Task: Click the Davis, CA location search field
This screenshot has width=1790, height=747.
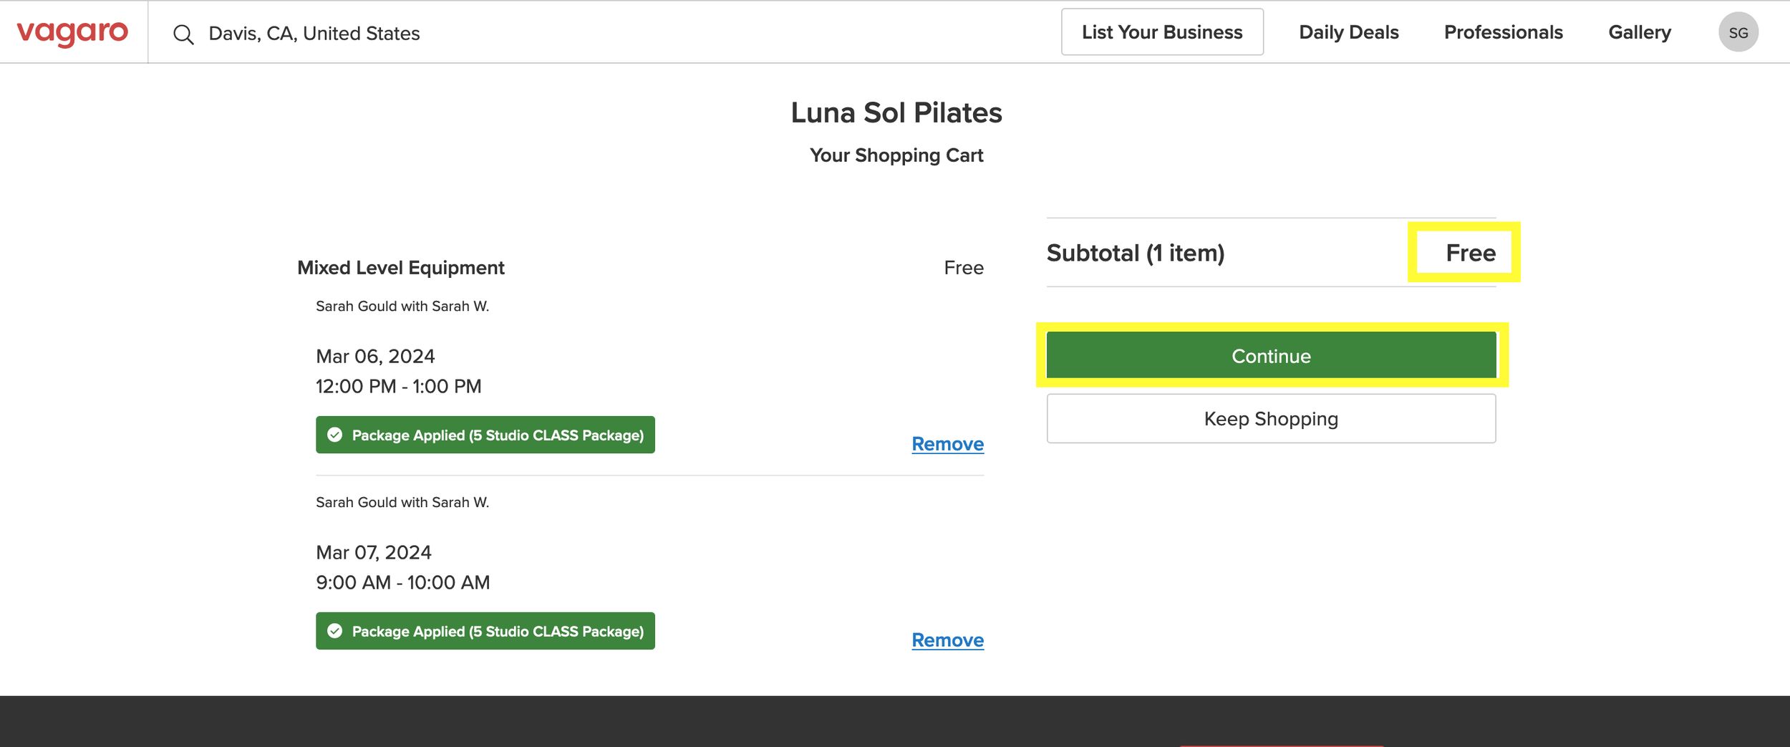Action: 314,34
